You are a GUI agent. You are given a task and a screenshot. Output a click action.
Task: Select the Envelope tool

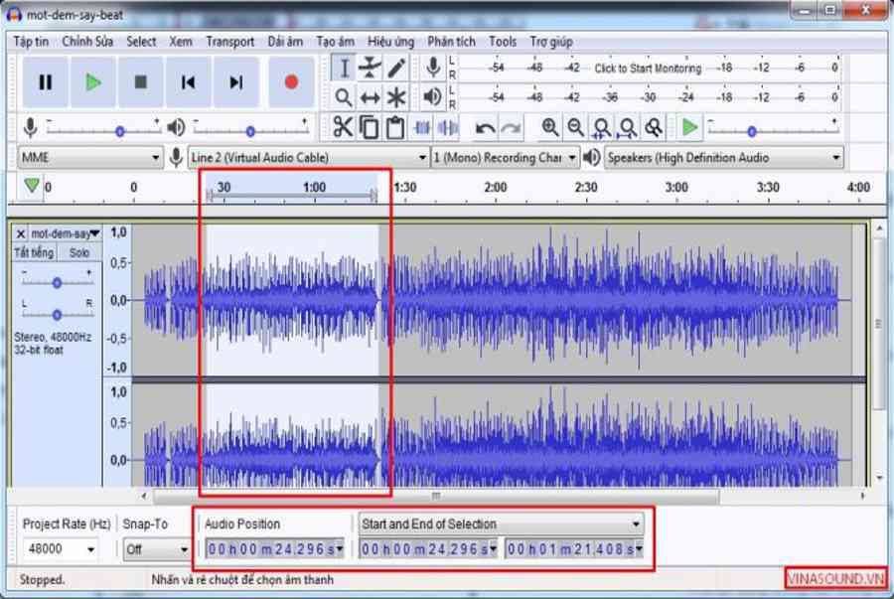(370, 68)
